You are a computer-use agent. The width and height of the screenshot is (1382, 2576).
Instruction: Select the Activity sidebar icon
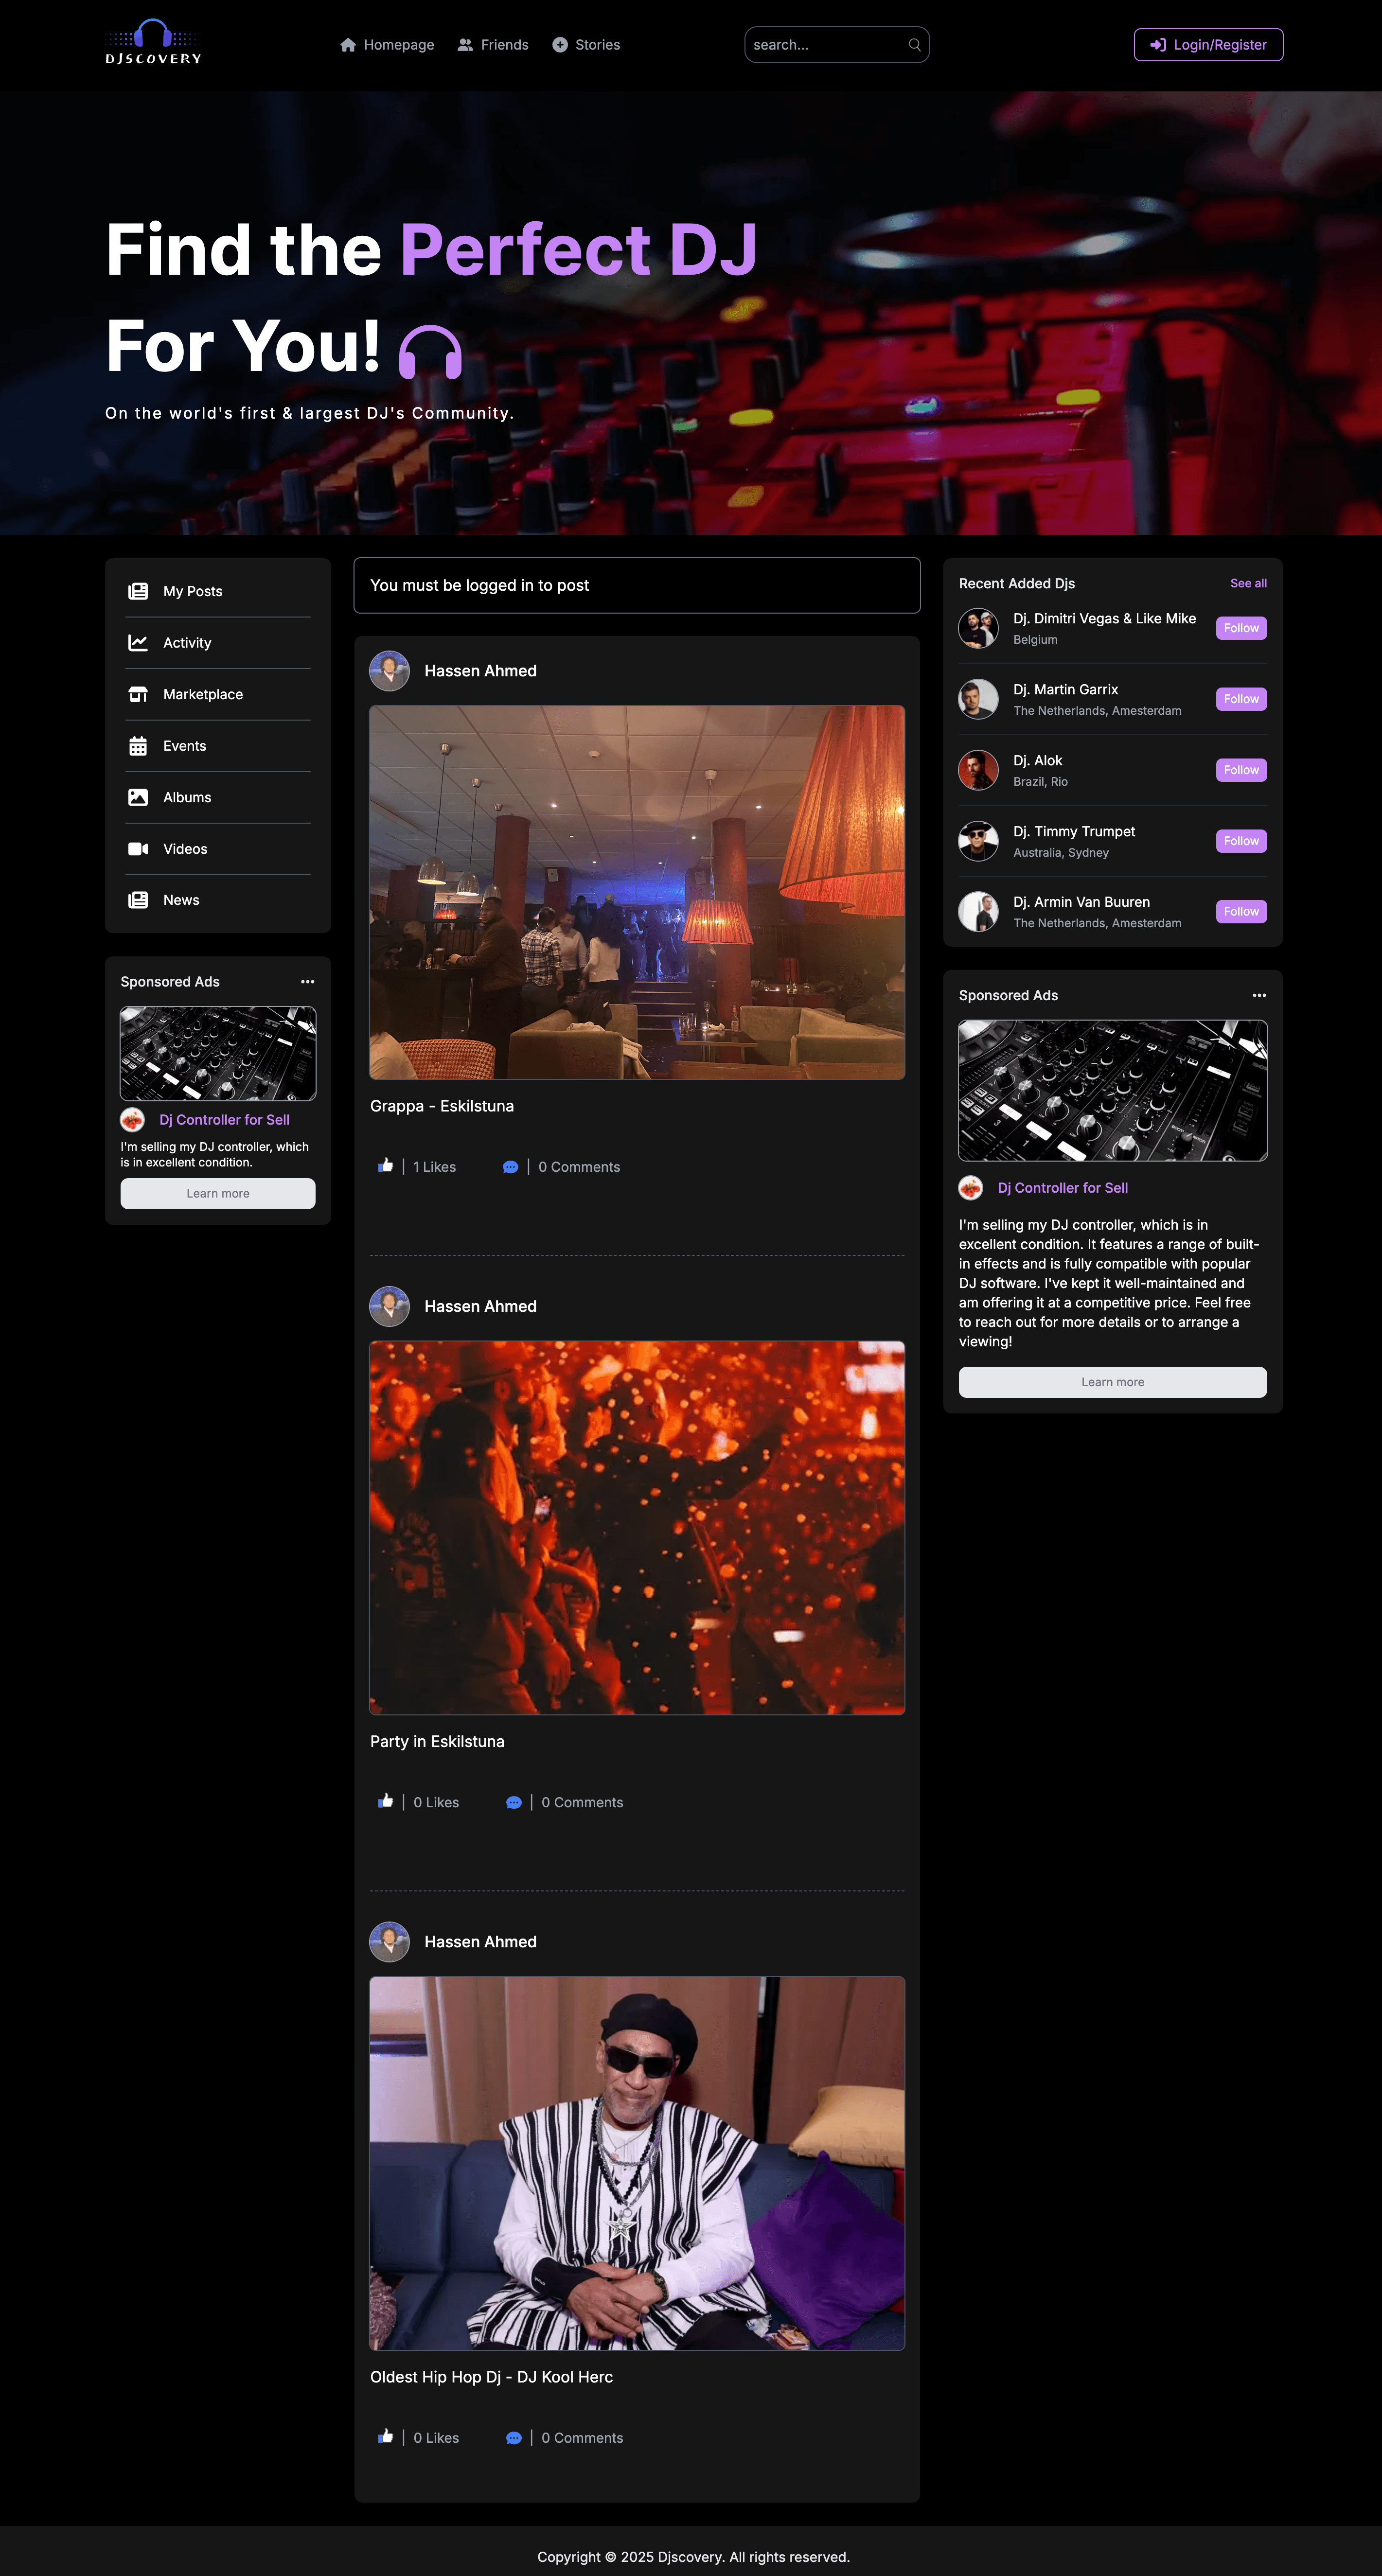pos(139,642)
